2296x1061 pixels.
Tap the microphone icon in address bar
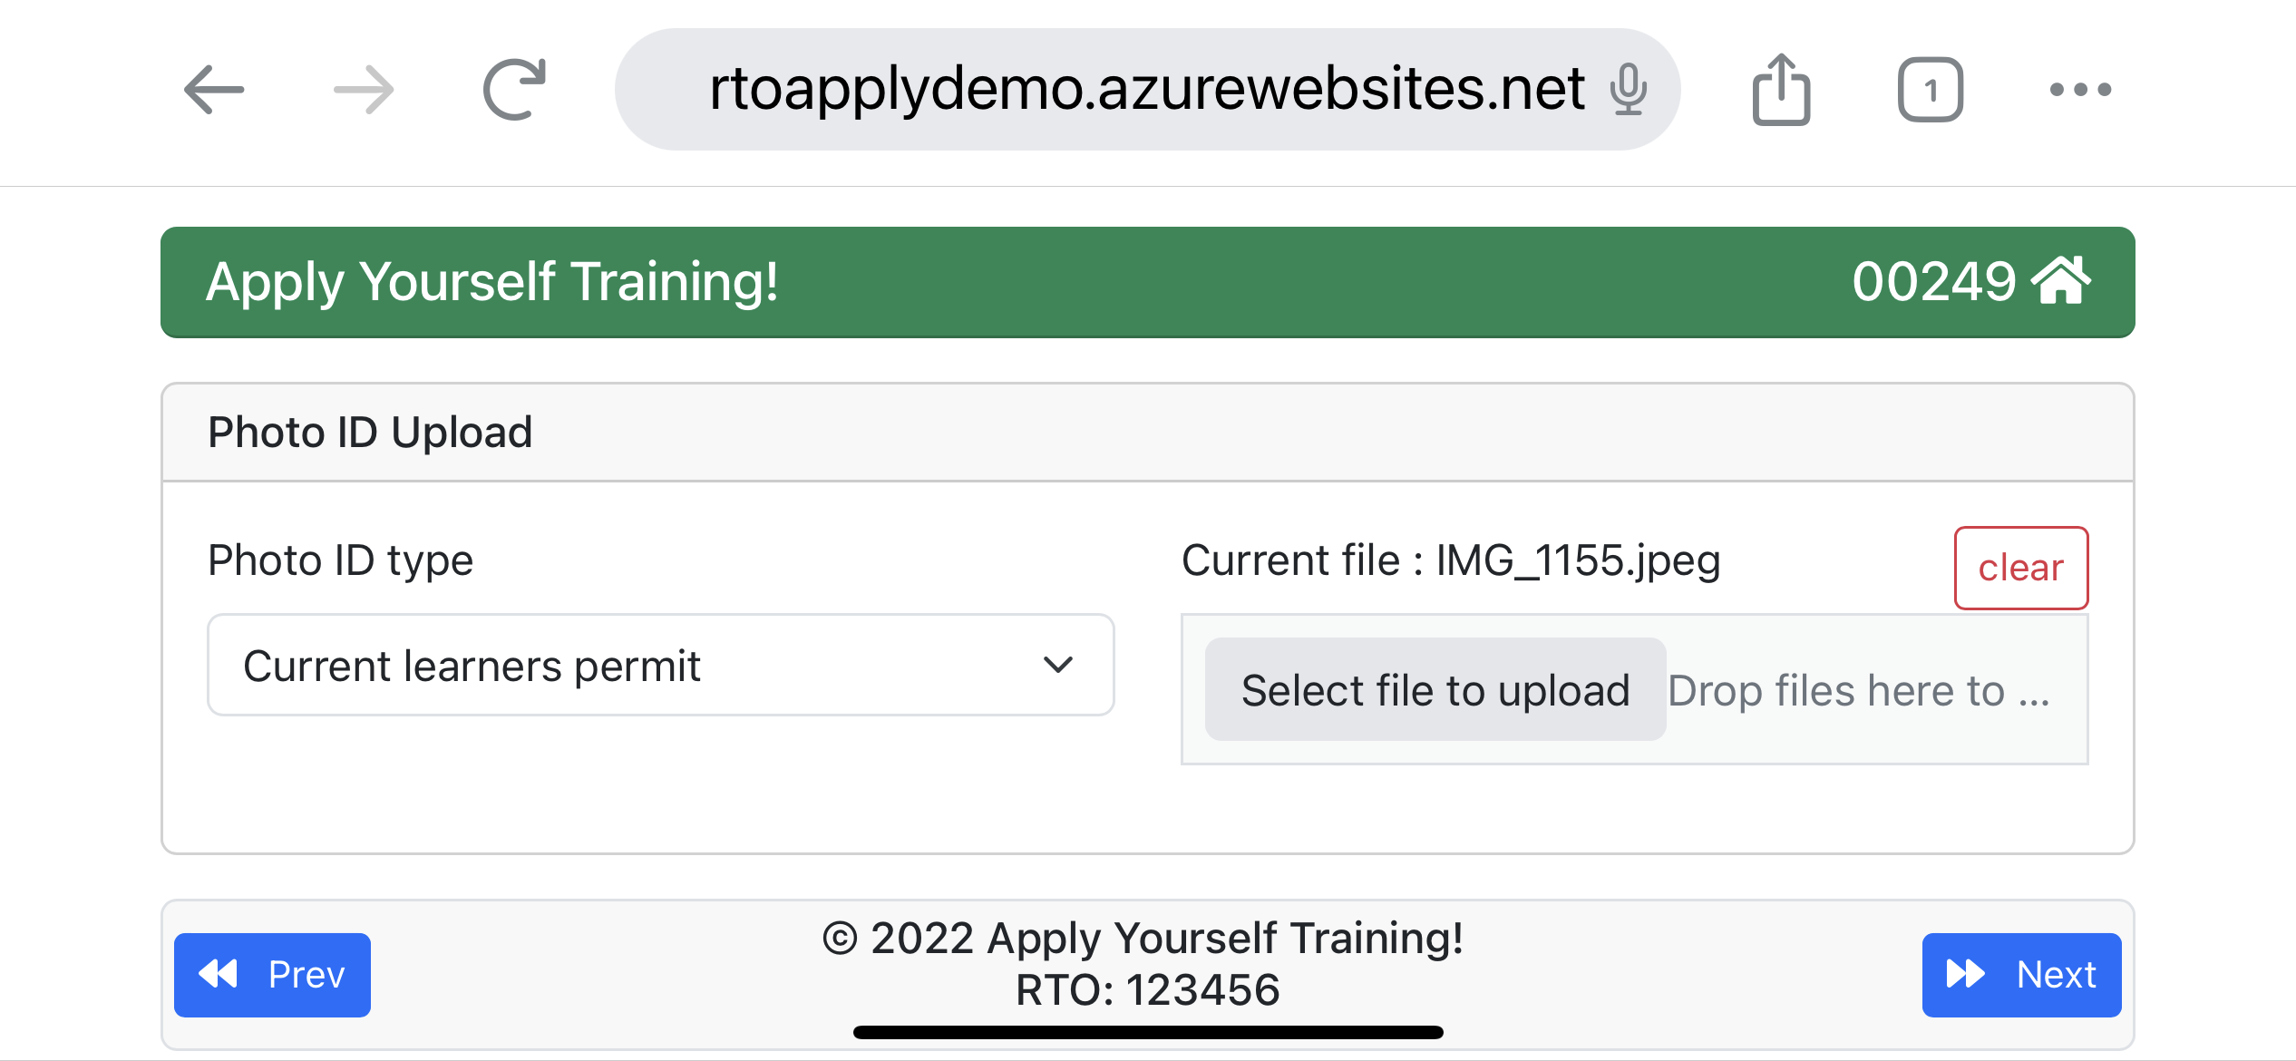[1628, 90]
